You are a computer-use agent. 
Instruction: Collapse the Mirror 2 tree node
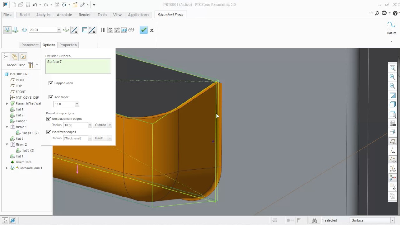7,144
